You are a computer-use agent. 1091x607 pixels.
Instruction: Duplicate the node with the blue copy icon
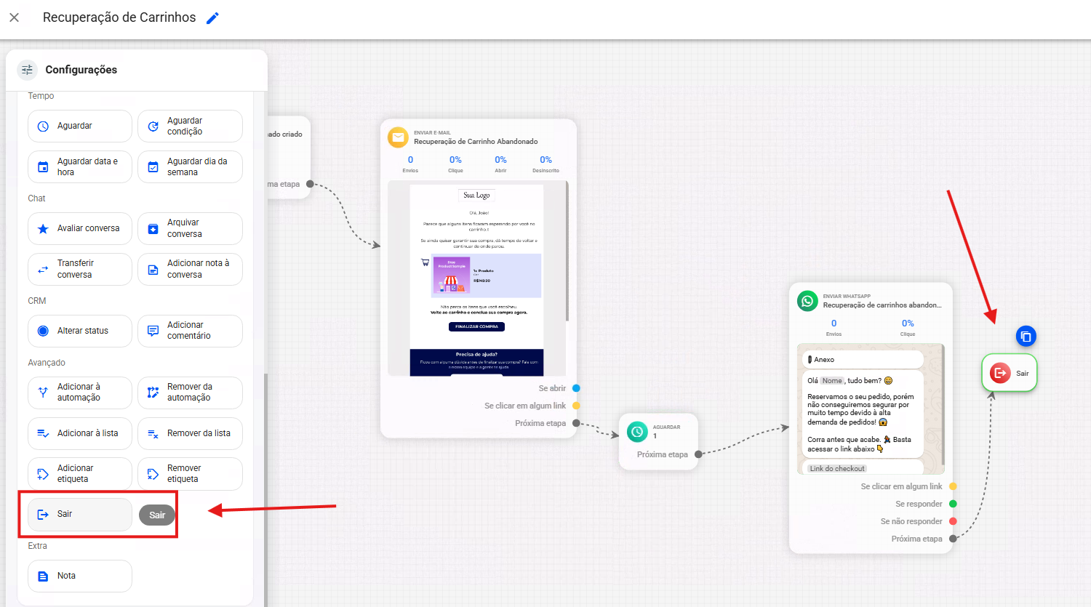click(1026, 337)
